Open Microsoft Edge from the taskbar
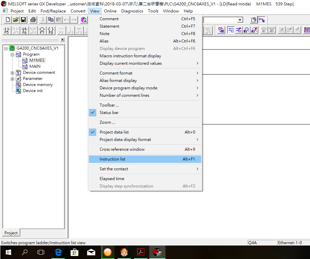This screenshot has width=310, height=259. [x=58, y=252]
